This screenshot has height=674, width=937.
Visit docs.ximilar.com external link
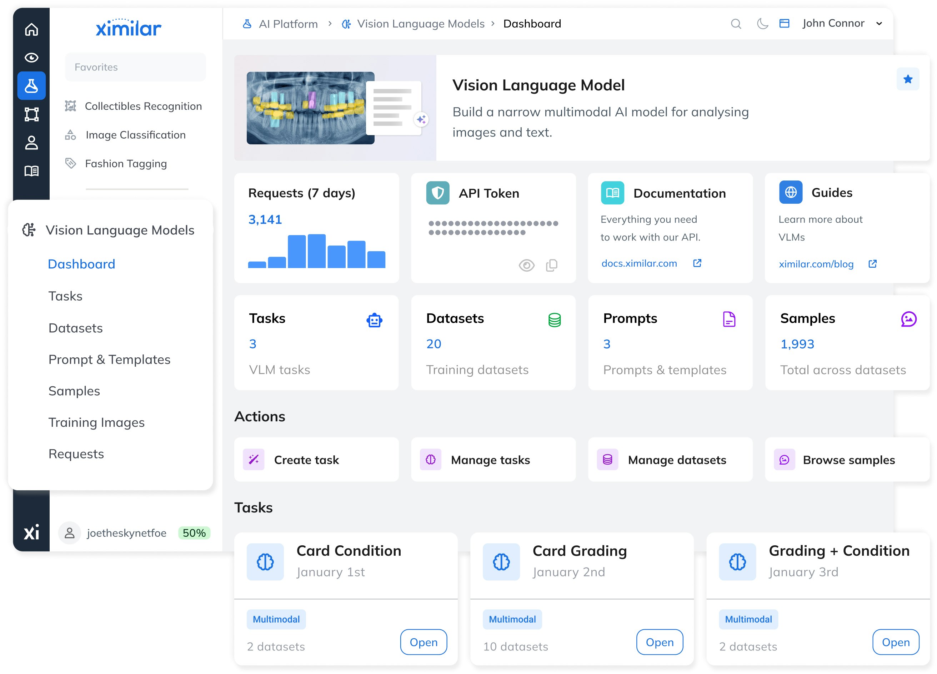coord(639,263)
